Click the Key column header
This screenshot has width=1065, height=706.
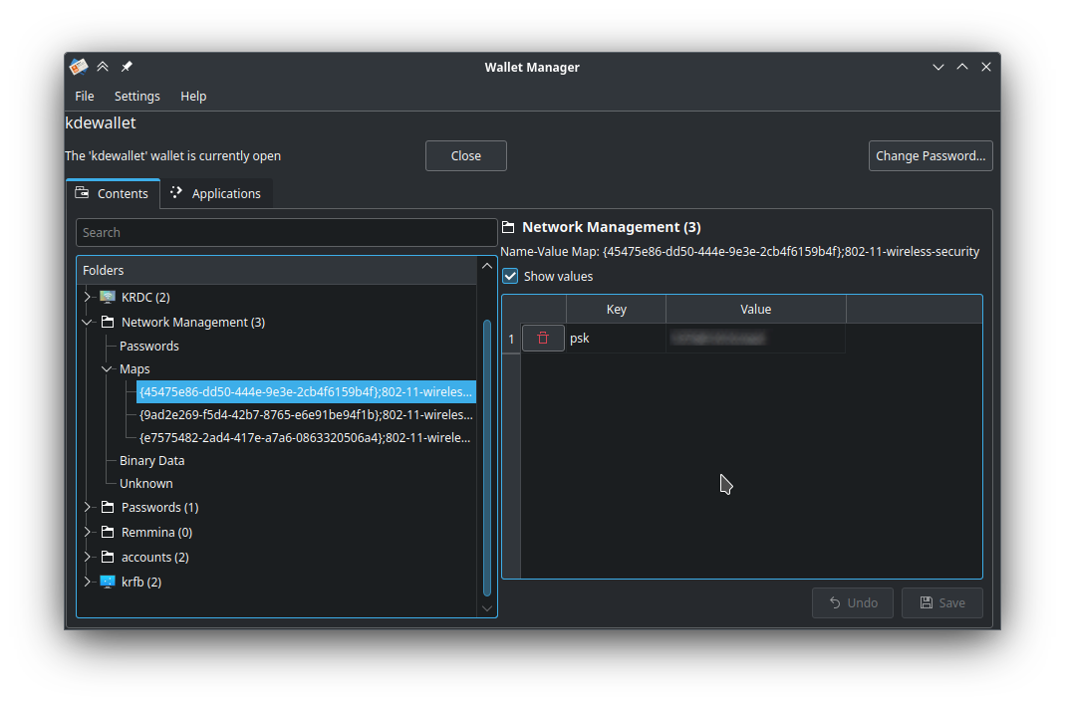616,309
